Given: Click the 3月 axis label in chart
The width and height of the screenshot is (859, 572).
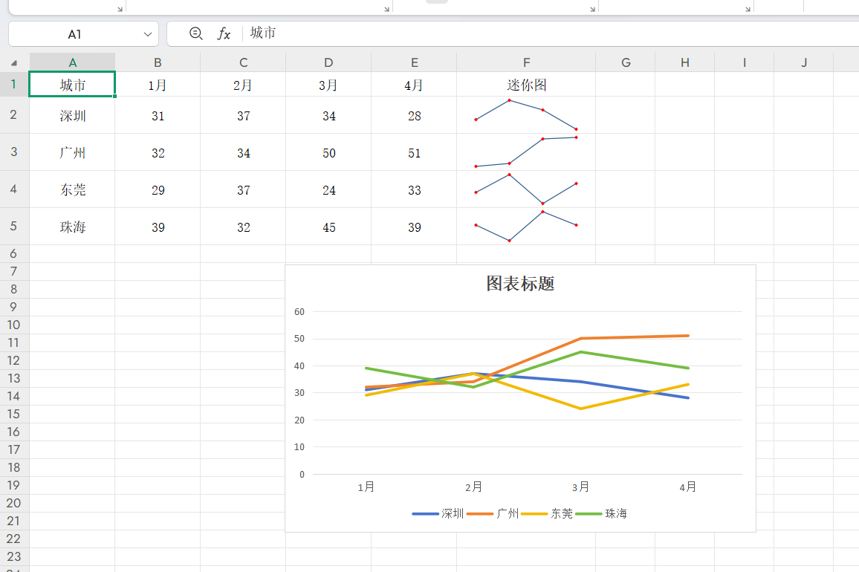Looking at the screenshot, I should click(580, 487).
